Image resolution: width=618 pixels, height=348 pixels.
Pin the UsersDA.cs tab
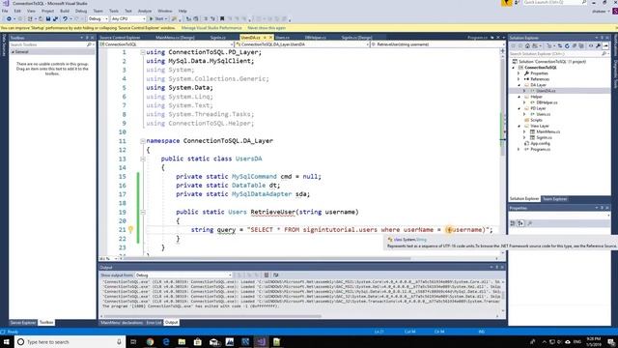265,38
